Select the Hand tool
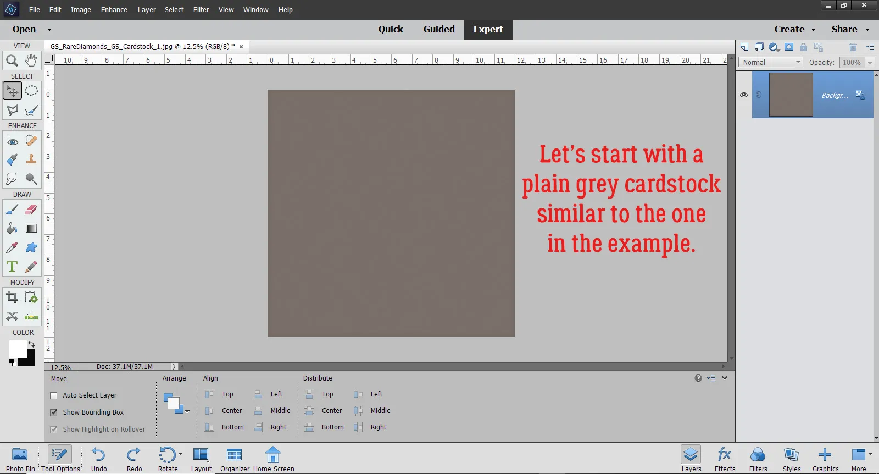 point(31,60)
